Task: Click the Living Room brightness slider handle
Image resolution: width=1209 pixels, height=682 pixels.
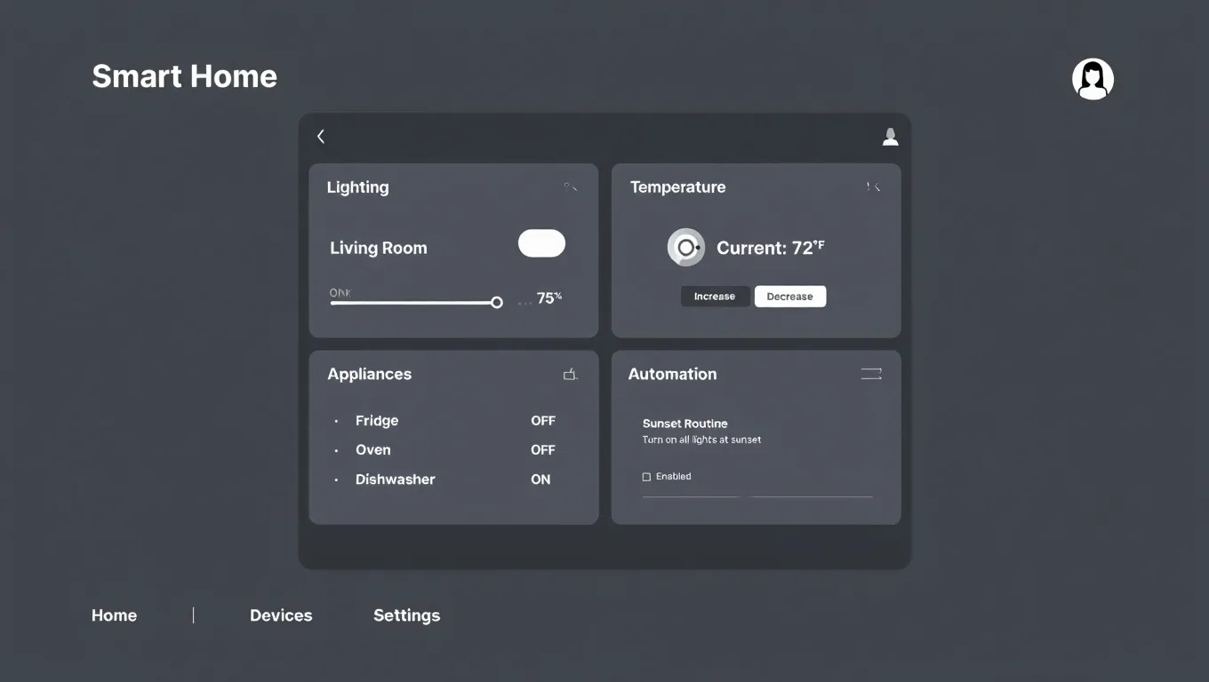Action: 497,303
